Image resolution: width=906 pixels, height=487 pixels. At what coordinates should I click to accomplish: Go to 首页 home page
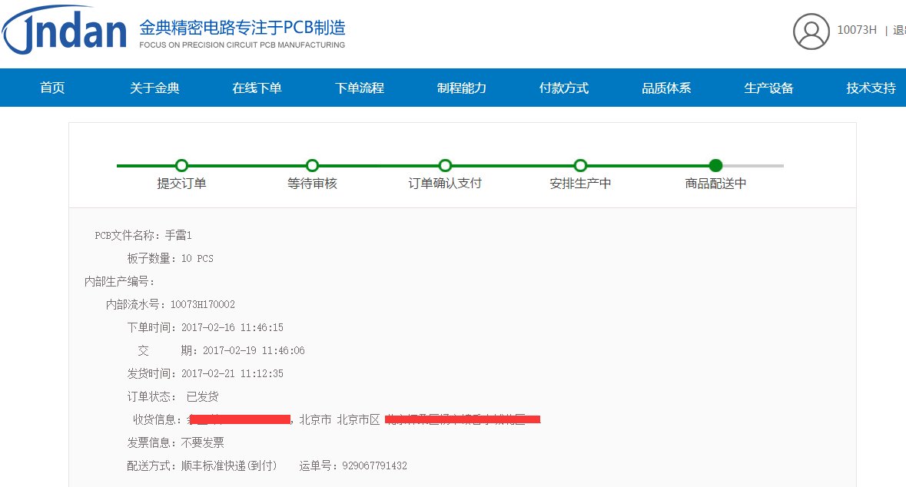tap(52, 88)
